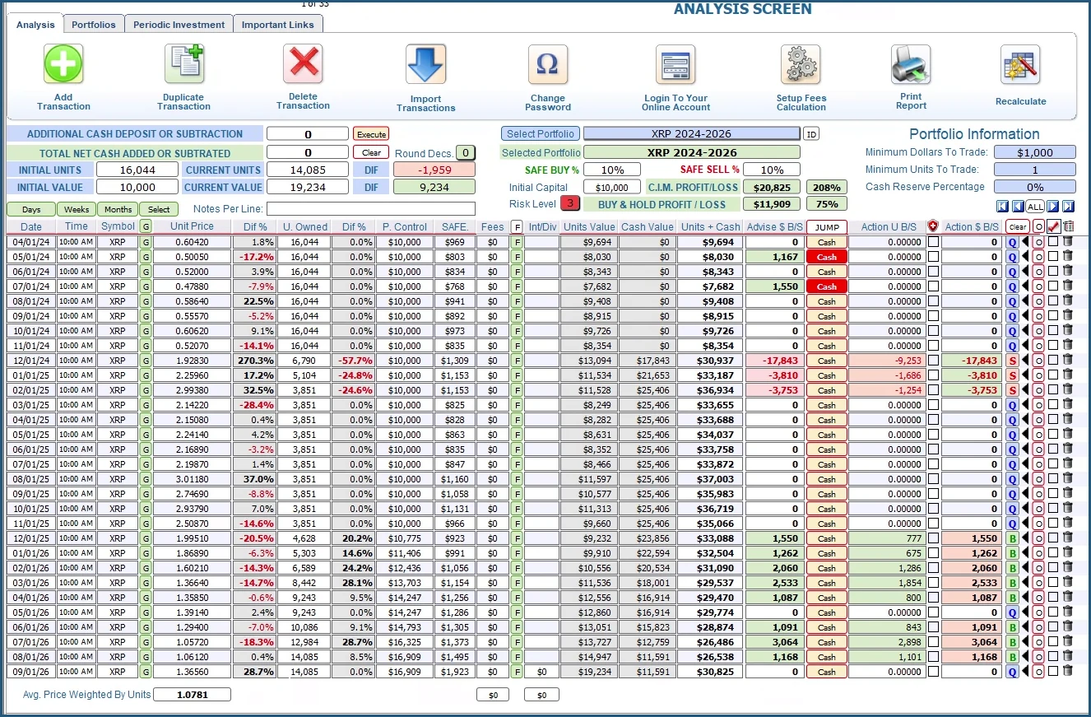Click the Months period button
This screenshot has width=1091, height=717.
pos(118,209)
